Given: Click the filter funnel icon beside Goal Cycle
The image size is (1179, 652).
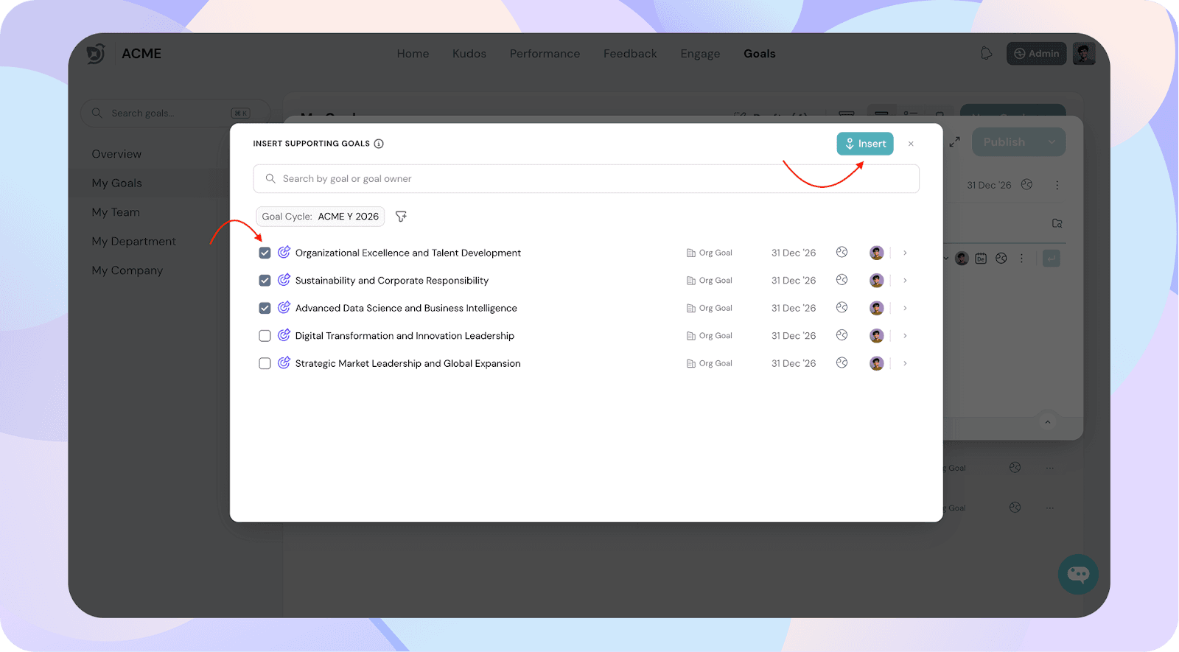Looking at the screenshot, I should 401,217.
